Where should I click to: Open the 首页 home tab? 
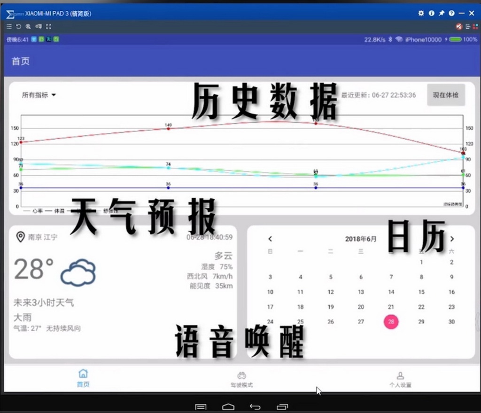click(83, 378)
